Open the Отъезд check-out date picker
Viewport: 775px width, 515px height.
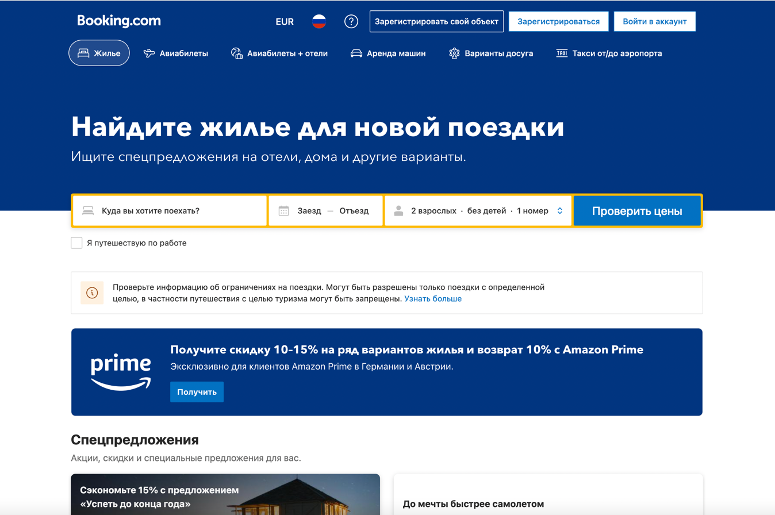[x=354, y=211]
